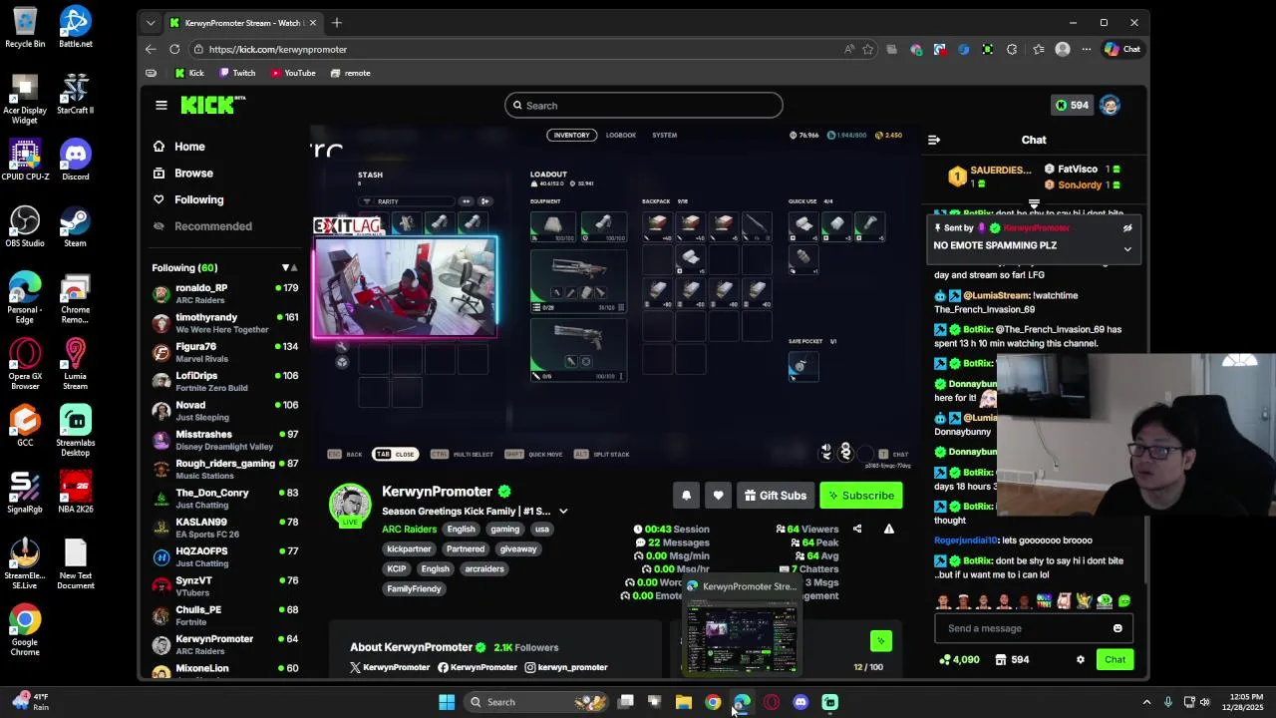Toggle microphone in the system tray

click(1167, 702)
